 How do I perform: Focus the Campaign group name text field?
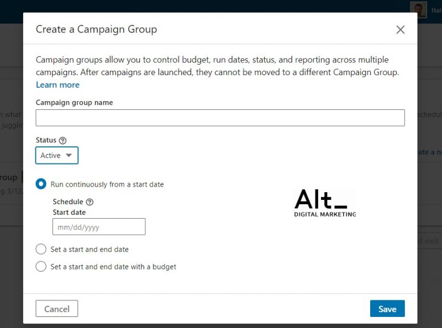[x=220, y=118]
